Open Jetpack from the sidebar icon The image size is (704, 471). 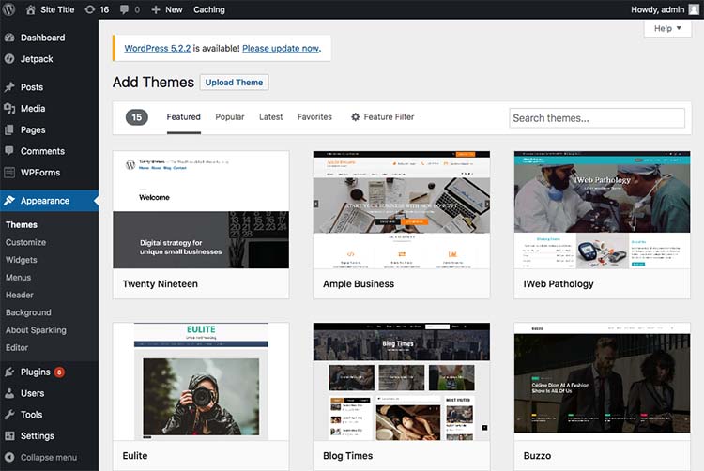[9, 58]
